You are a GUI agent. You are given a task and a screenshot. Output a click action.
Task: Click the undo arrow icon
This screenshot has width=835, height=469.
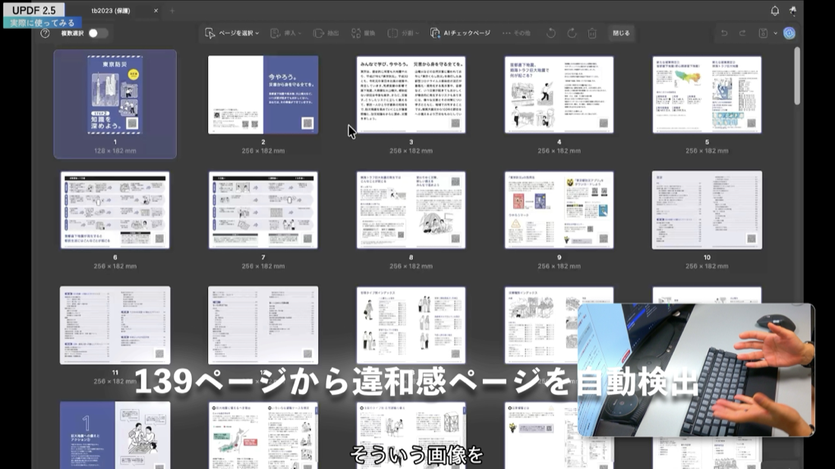coord(724,33)
